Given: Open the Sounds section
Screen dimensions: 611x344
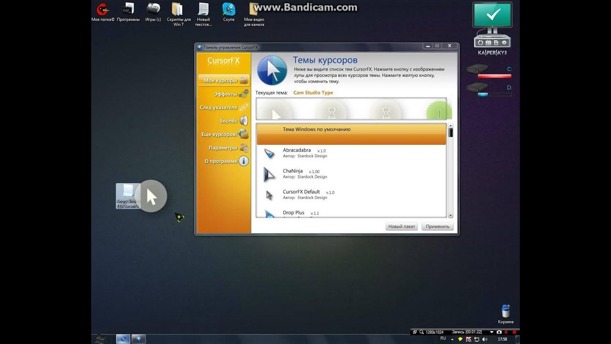Looking at the screenshot, I should coord(233,121).
